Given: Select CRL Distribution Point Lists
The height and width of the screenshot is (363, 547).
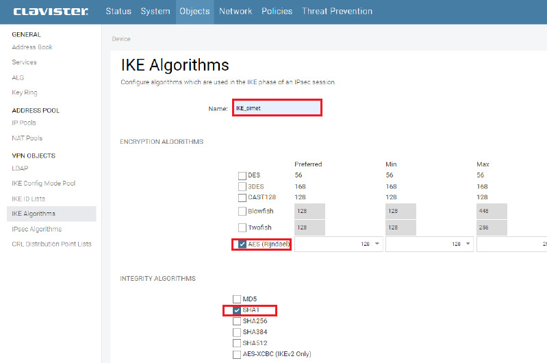Looking at the screenshot, I should click(51, 245).
